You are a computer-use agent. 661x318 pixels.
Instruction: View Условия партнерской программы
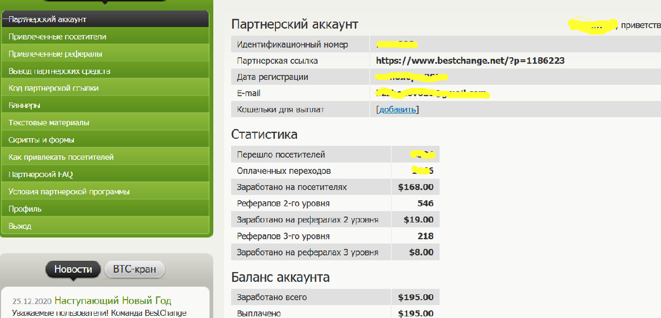tap(105, 191)
